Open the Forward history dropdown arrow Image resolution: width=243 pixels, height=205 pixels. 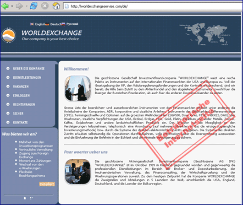(x=27, y=6)
